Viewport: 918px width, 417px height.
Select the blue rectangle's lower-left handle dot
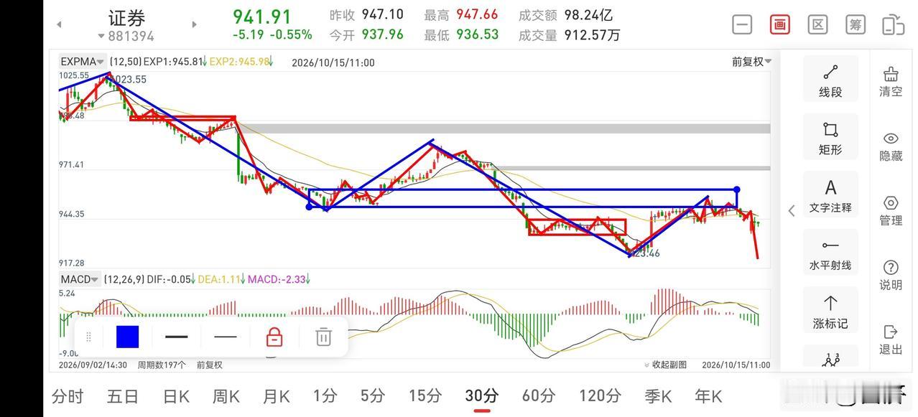point(309,207)
